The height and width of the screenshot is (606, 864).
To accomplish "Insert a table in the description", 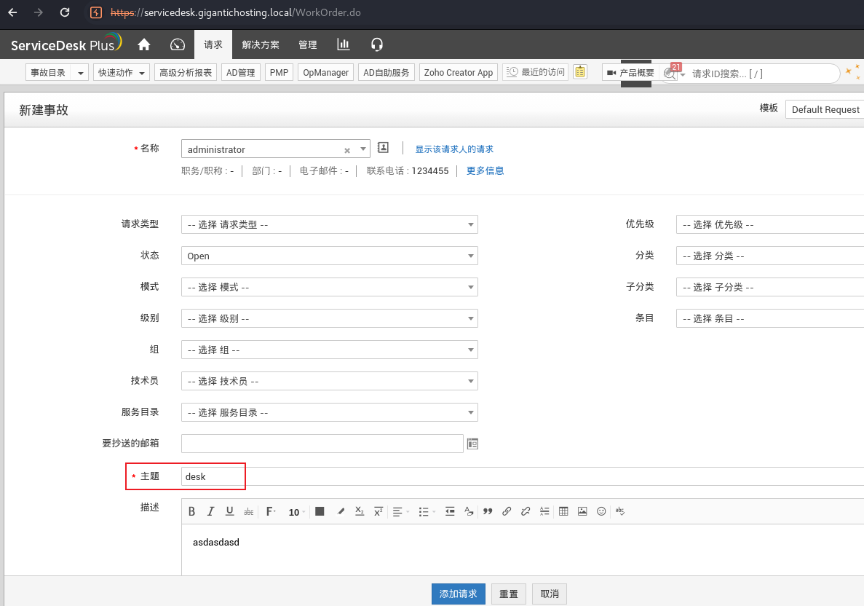I will (563, 511).
